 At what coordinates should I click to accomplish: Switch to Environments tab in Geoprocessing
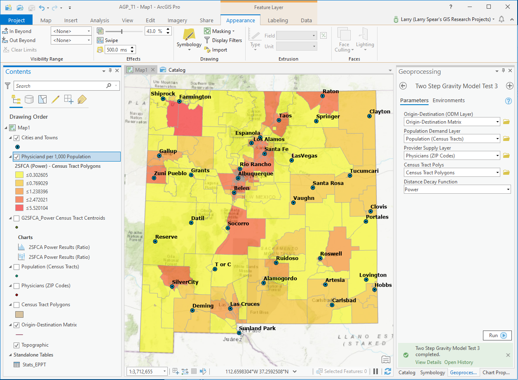(448, 100)
